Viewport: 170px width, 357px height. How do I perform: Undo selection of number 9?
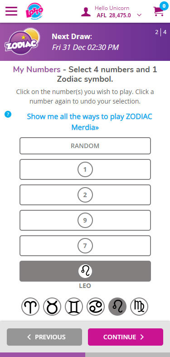(85, 220)
